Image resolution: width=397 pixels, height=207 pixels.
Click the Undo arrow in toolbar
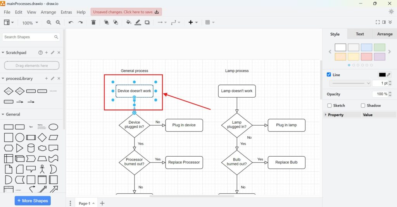pos(71,22)
